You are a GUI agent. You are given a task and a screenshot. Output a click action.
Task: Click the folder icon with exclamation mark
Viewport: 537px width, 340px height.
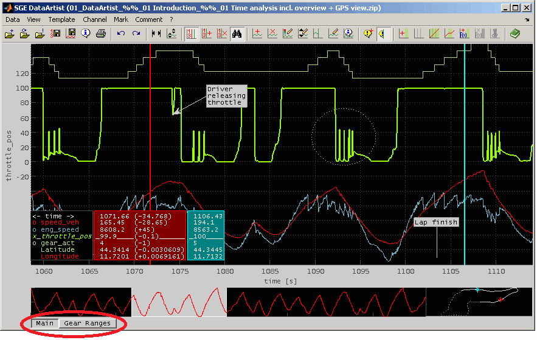tap(40, 33)
